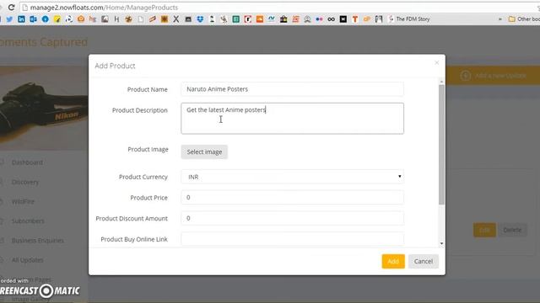Click the dialog scrollbar down arrow
The image size is (540, 303).
(x=441, y=243)
